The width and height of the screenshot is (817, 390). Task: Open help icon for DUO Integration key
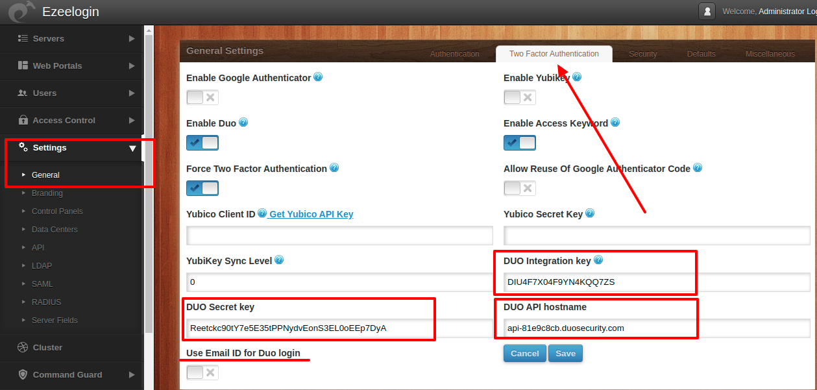pyautogui.click(x=598, y=260)
